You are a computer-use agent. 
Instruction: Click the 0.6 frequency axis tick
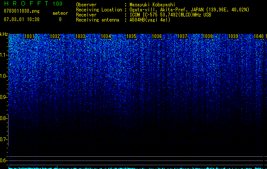[3, 161]
